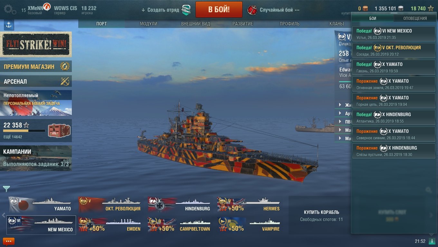Click the green info icon beside clock
Viewport: 438px width, 247px height.
432,241
